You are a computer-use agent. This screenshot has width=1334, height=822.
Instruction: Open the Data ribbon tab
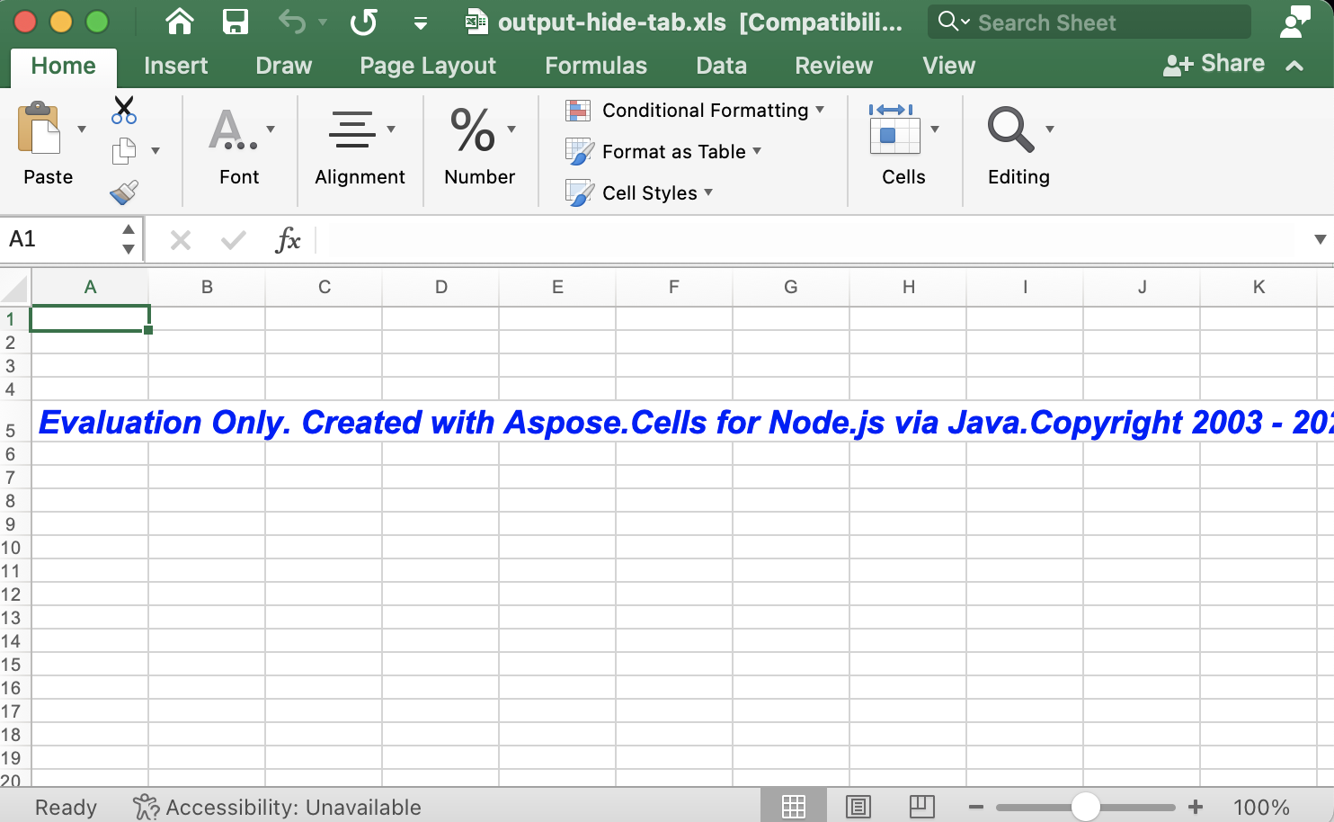[x=720, y=65]
